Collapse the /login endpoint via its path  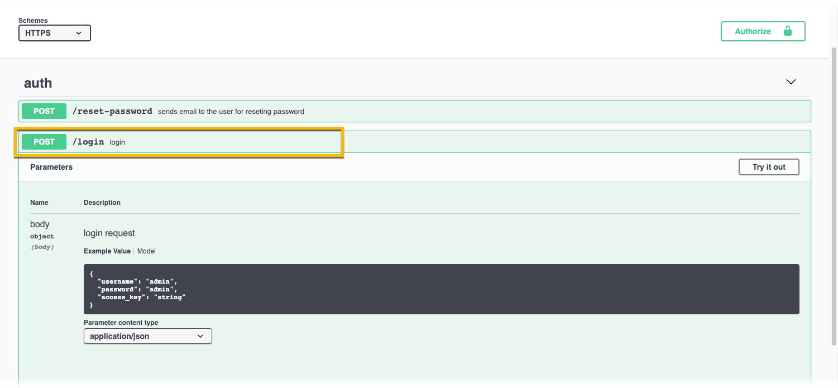coord(88,142)
